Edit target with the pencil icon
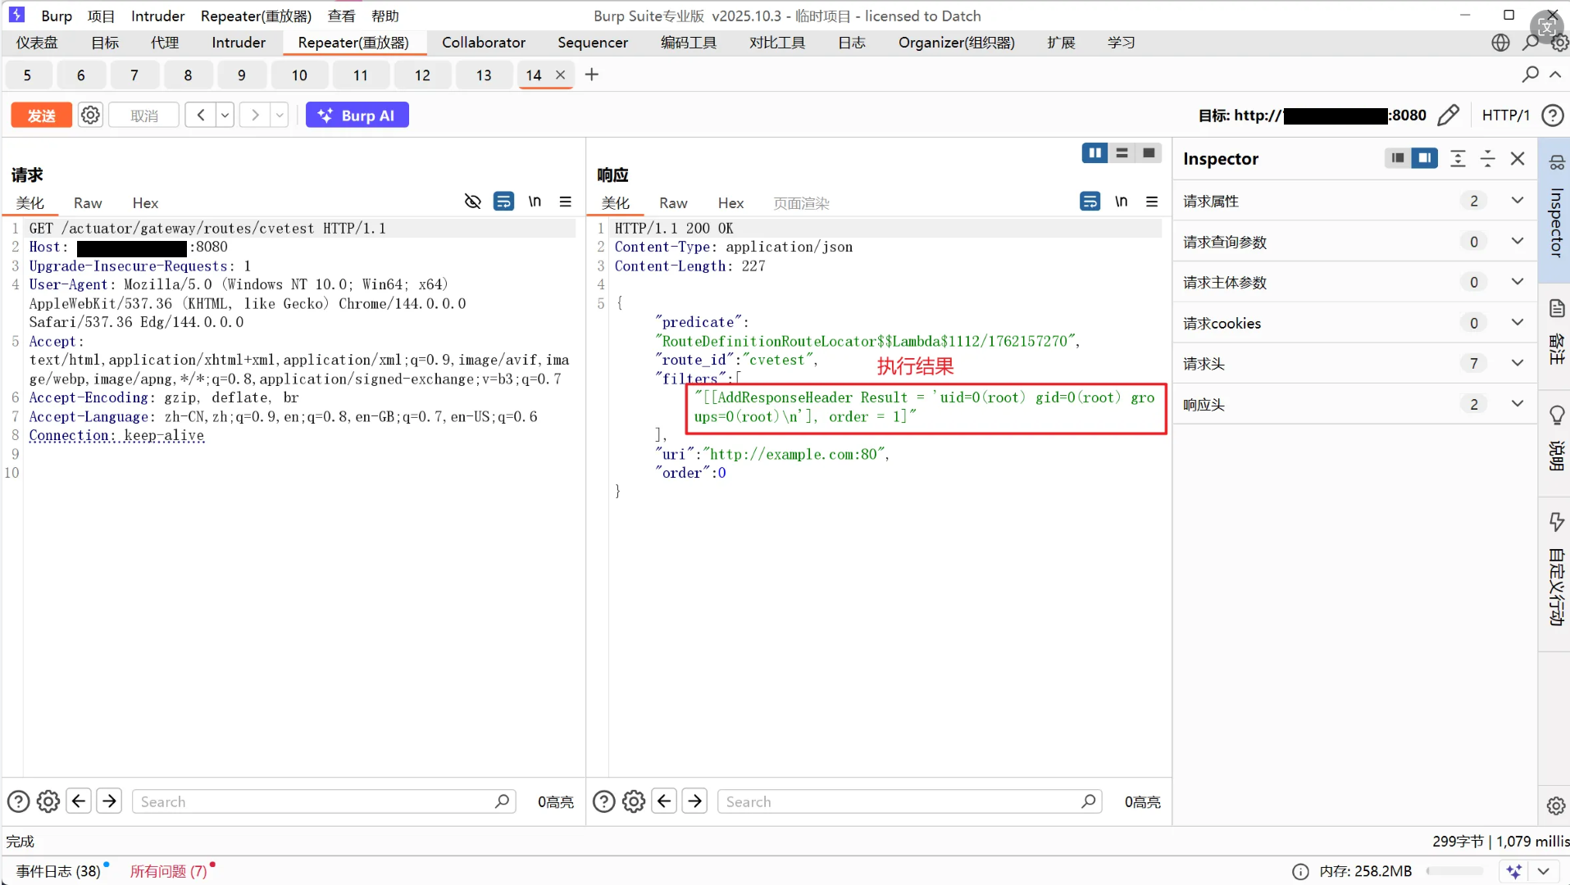Viewport: 1570px width, 885px height. (1448, 116)
